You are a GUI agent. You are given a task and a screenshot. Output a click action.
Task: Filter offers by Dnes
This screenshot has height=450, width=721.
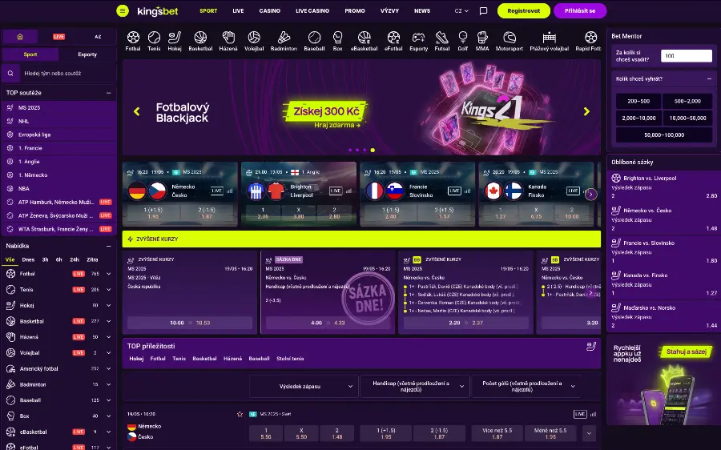point(29,259)
